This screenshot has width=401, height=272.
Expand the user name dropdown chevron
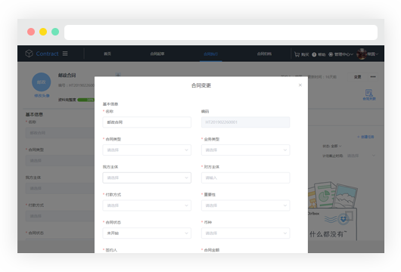(377, 54)
